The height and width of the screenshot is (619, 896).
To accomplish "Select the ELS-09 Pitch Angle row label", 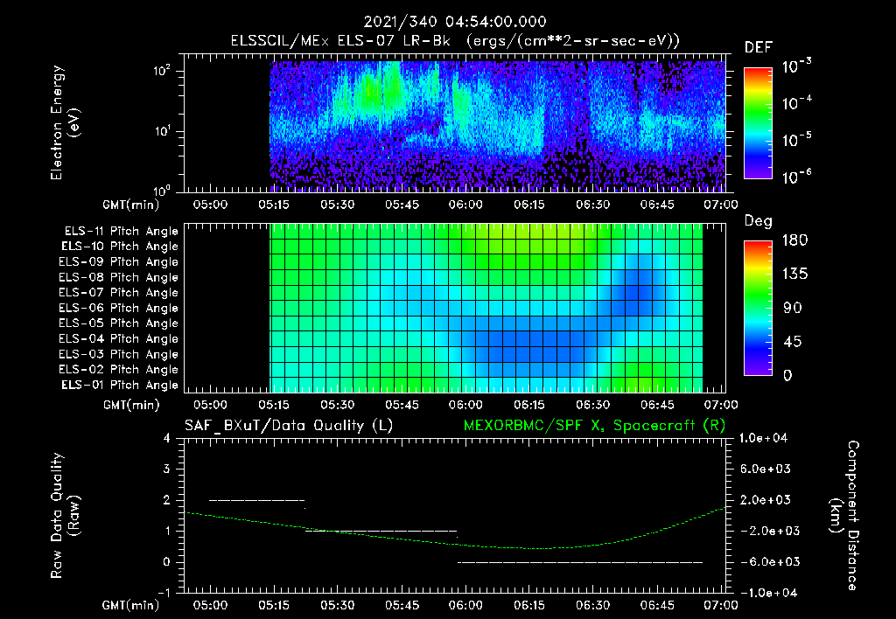I will tap(118, 262).
